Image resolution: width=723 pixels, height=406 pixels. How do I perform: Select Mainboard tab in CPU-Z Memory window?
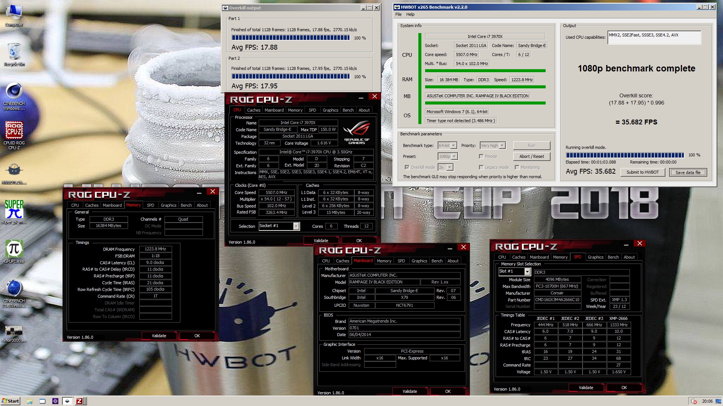tap(112, 205)
